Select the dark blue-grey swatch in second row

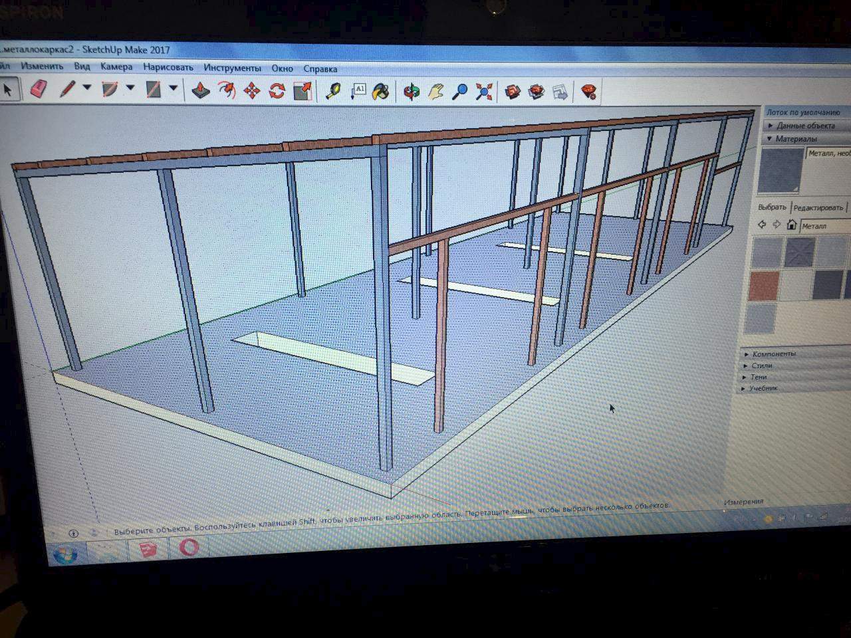(x=828, y=284)
